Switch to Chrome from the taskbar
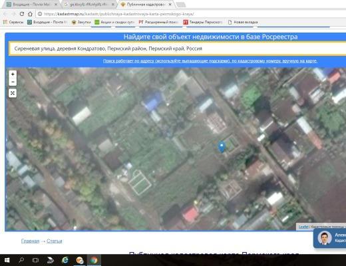 coord(94,260)
